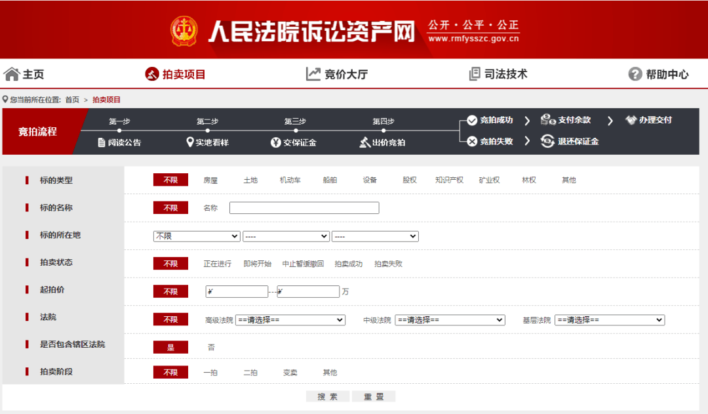Click the 搜索 search button
708x414 pixels.
point(328,396)
